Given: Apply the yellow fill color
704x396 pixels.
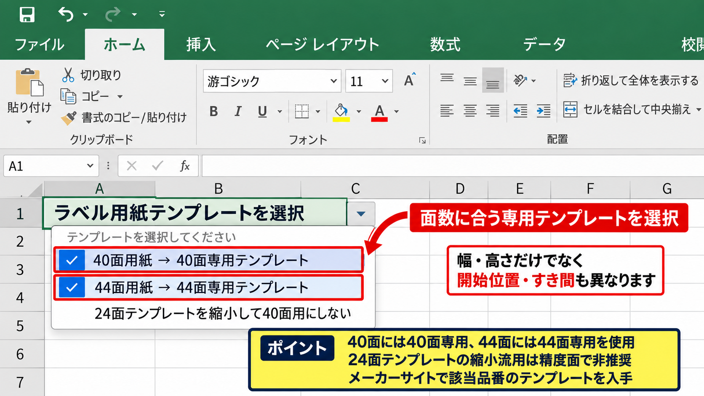Looking at the screenshot, I should pos(341,112).
